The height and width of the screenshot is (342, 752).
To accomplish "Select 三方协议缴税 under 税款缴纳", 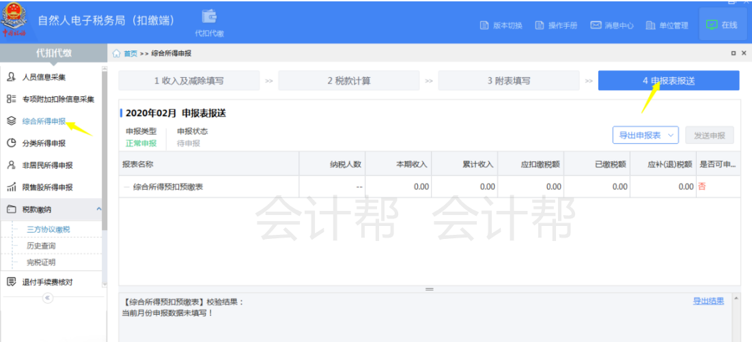I will 48,229.
